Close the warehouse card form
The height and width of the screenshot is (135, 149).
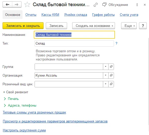tap(145, 5)
